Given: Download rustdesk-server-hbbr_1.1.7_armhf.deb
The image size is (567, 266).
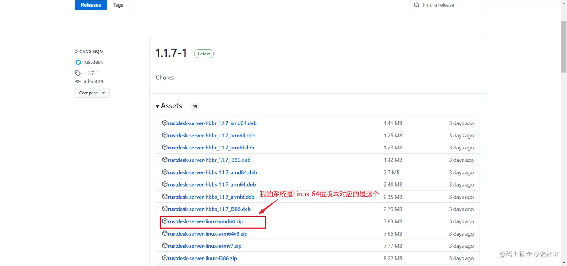Looking at the screenshot, I should pos(211,148).
